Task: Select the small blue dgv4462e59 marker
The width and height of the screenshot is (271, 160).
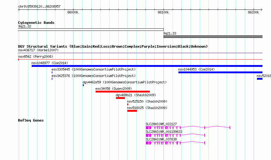Action: tap(83, 85)
